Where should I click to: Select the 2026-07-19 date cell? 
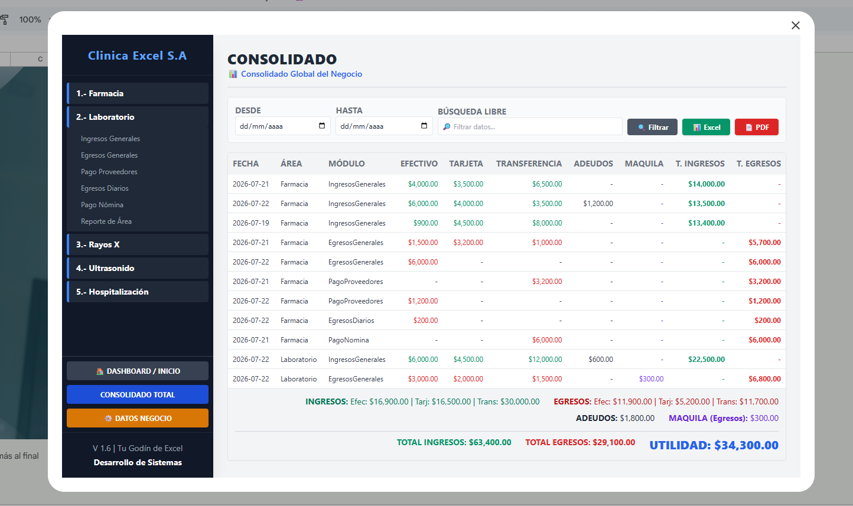coord(251,223)
